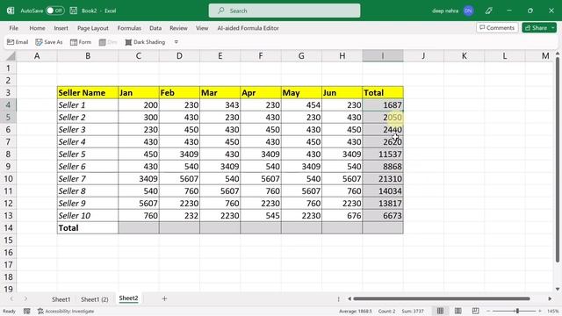562x316 pixels.
Task: Toggle the AutoSave switch
Action: (x=54, y=11)
